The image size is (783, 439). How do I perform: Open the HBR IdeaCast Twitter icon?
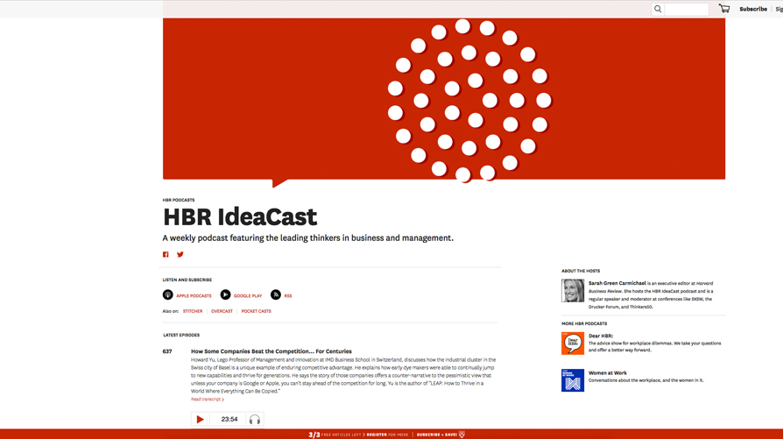click(x=180, y=255)
